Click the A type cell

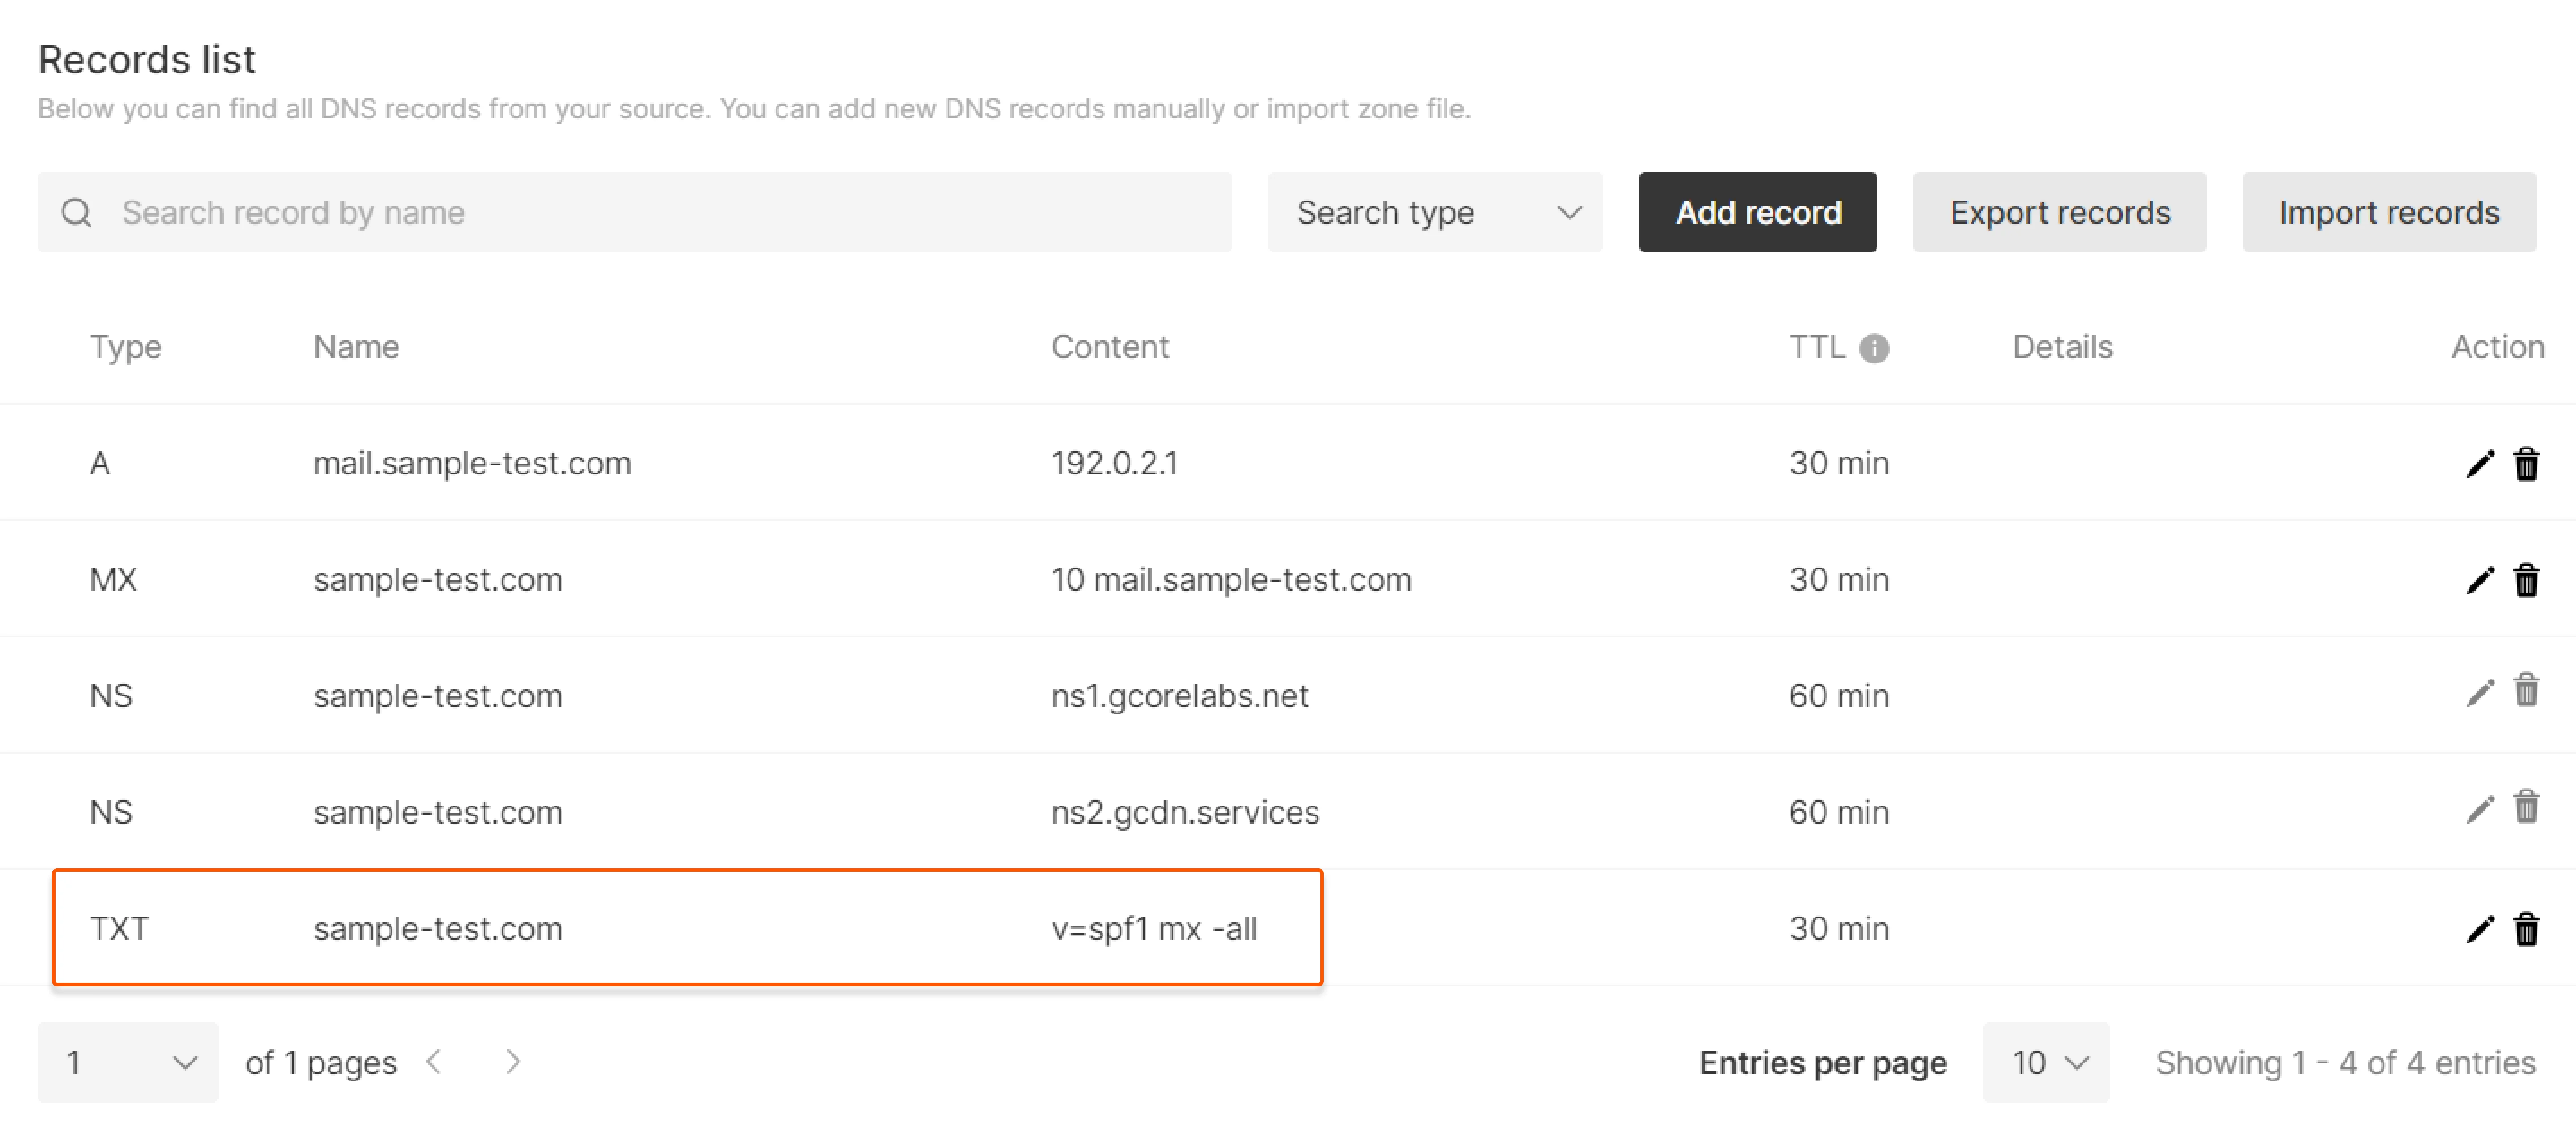(100, 464)
